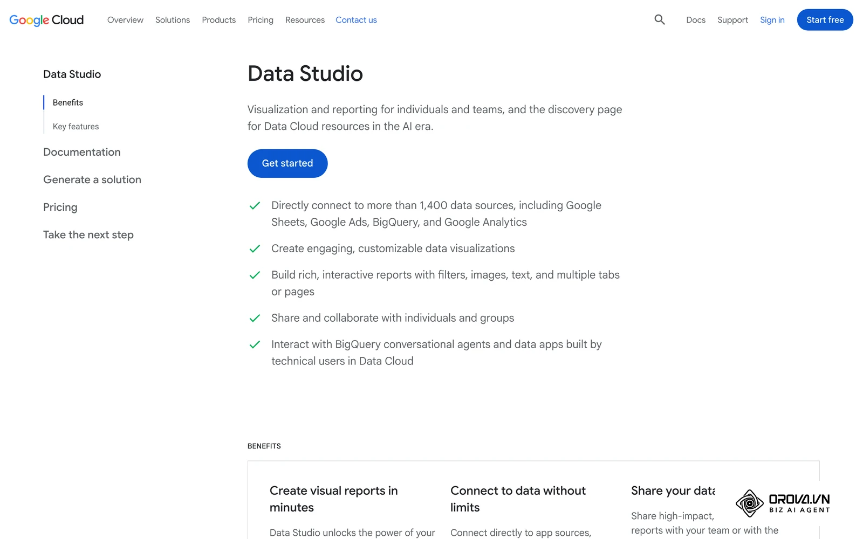Jump to Take the next step

point(88,235)
